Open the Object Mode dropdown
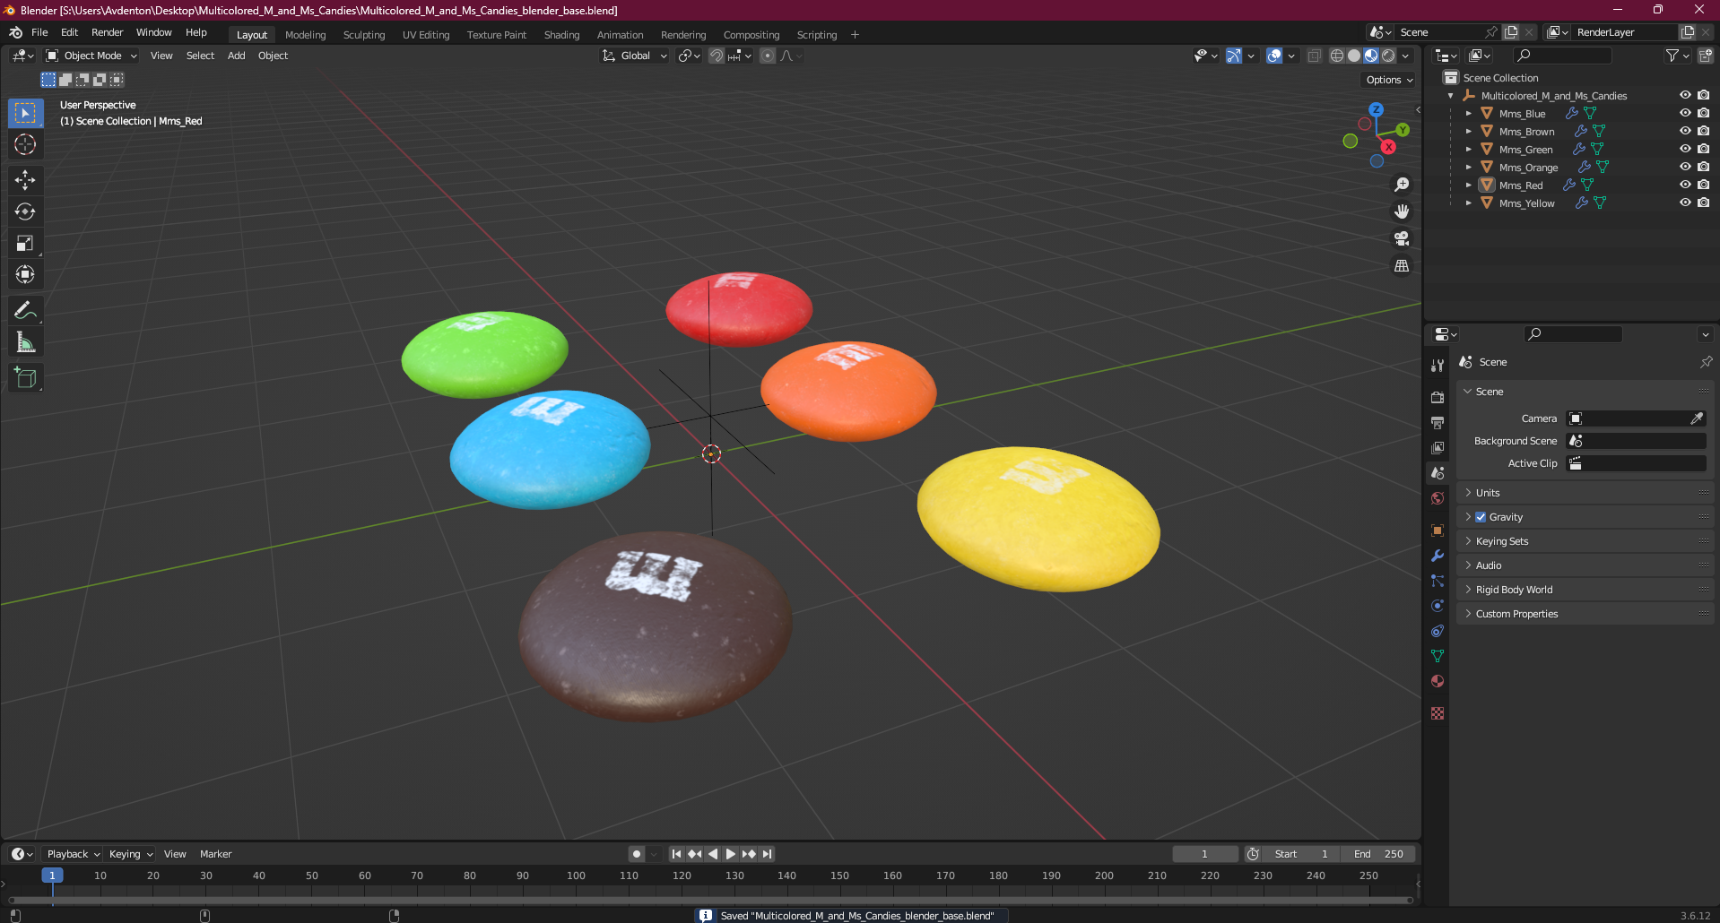 (91, 56)
